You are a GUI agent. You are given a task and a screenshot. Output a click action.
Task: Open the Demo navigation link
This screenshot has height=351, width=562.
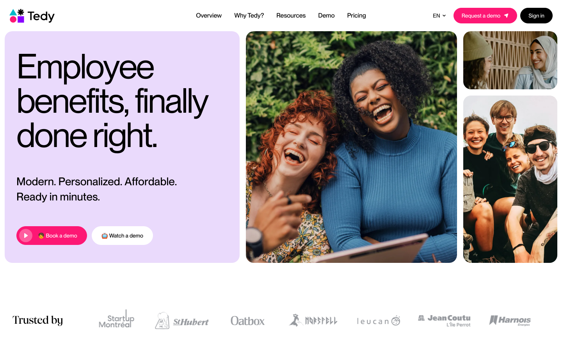(x=326, y=16)
